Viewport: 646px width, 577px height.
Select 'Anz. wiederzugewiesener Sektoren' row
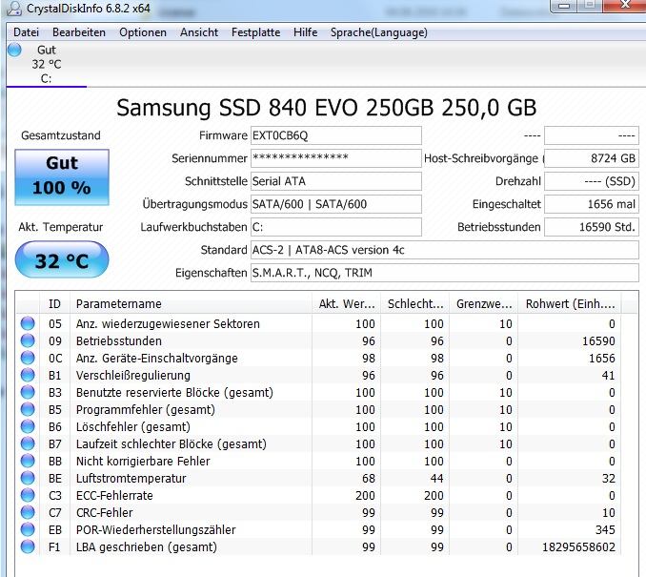click(x=319, y=323)
